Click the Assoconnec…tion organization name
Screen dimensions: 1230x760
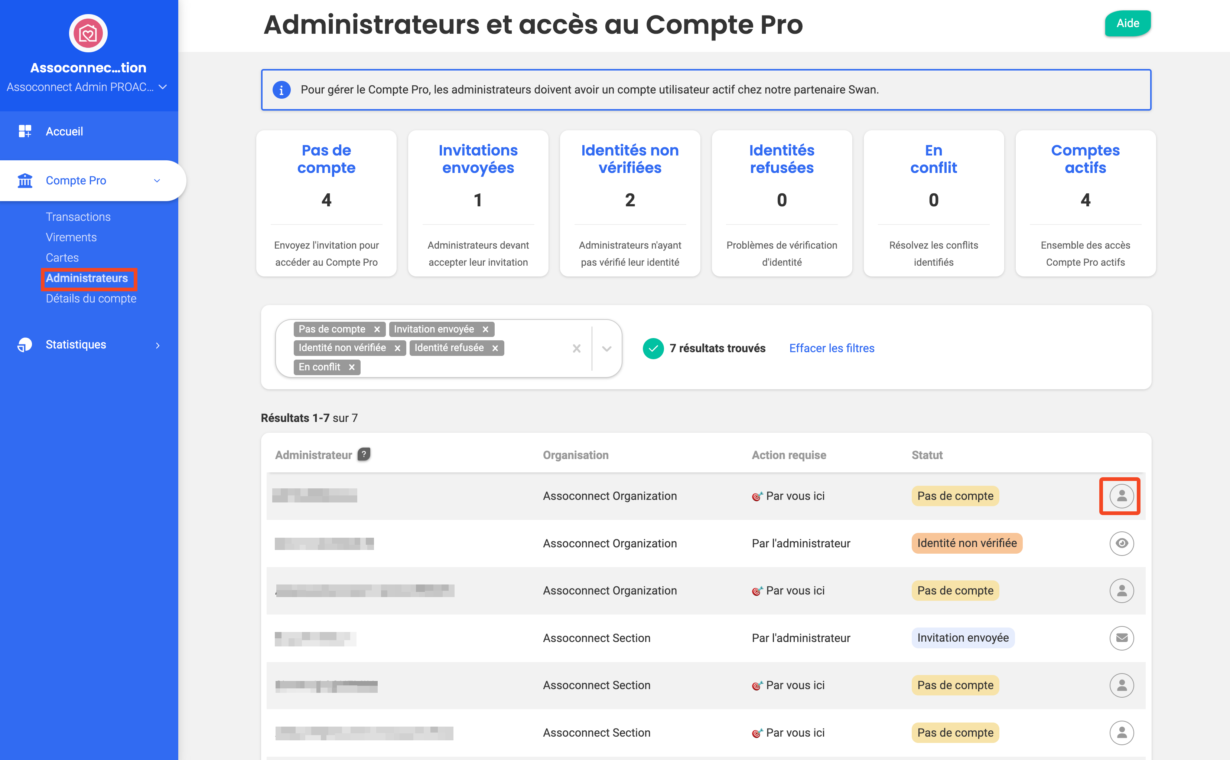pyautogui.click(x=88, y=68)
